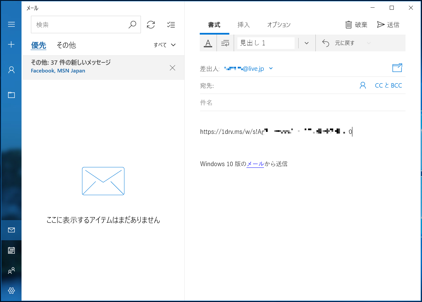This screenshot has height=302, width=422.
Task: Switch to the Calendar app
Action: tap(11, 250)
